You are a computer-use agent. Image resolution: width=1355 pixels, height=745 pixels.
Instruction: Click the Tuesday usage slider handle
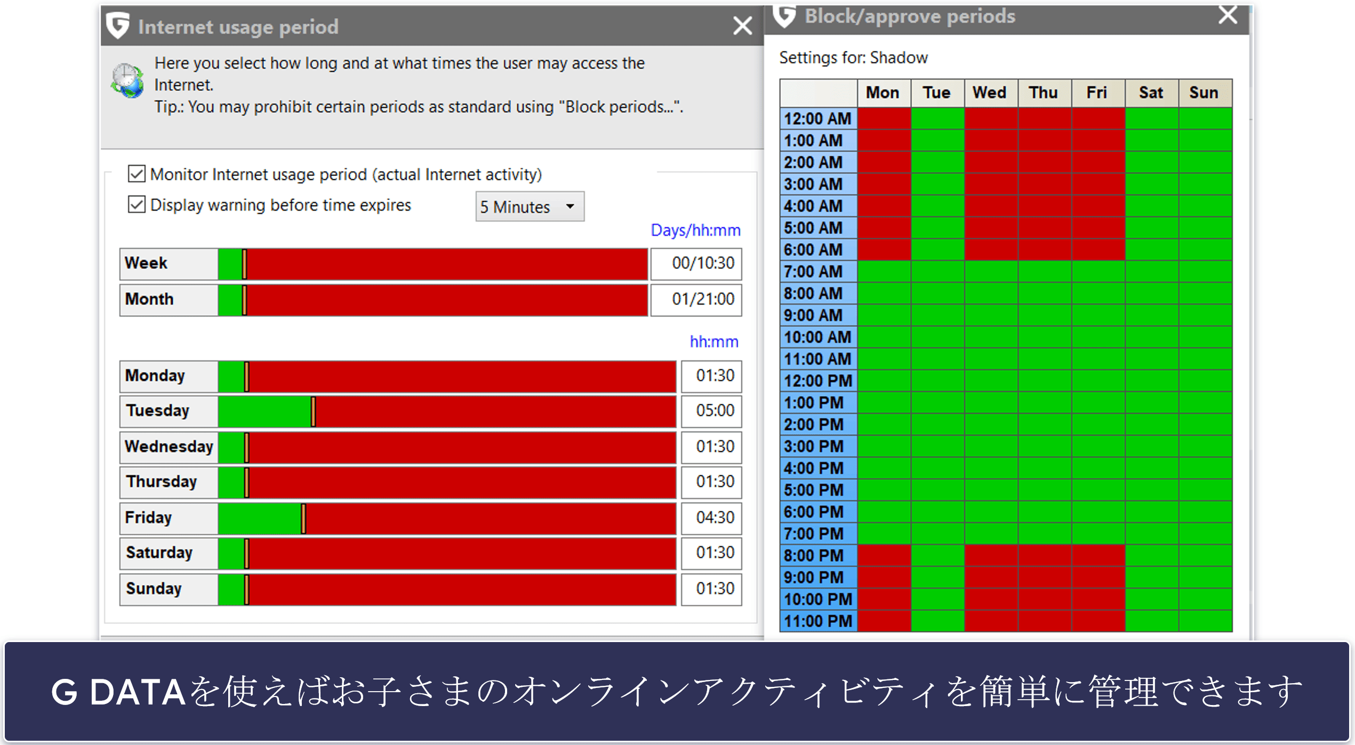click(x=313, y=411)
